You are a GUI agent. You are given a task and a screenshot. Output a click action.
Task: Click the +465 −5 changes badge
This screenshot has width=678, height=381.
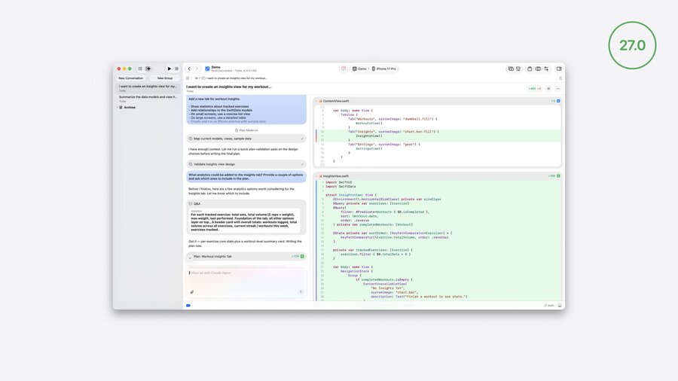[534, 89]
